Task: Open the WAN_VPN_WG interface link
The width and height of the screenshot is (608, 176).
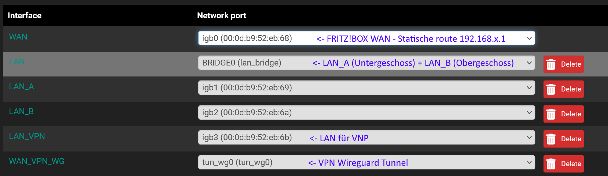Action: 37,161
